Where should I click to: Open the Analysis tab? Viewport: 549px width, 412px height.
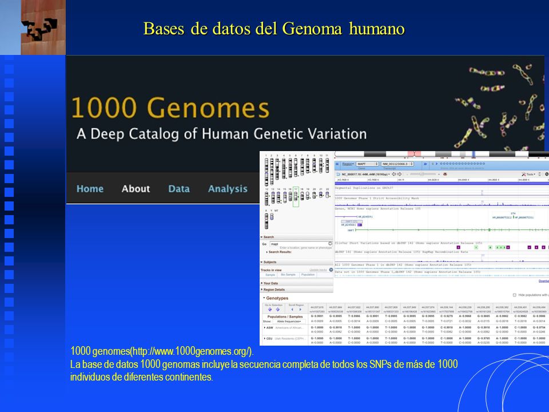(228, 189)
